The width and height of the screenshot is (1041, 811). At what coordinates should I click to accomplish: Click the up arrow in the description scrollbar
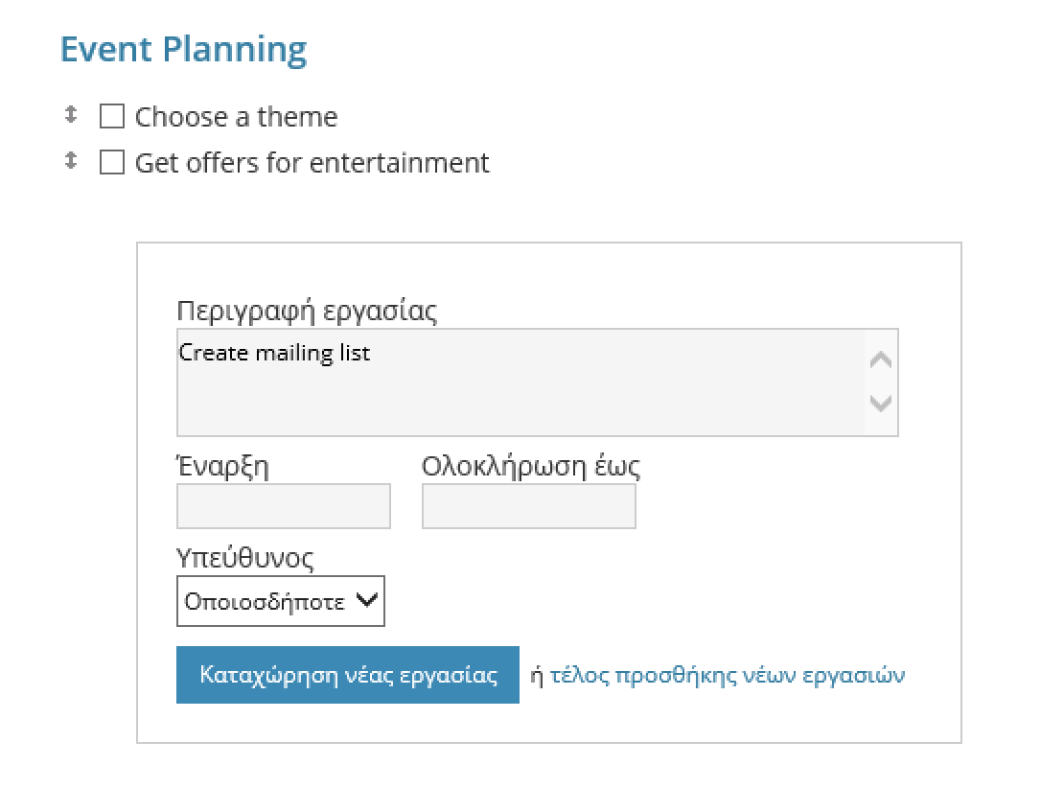tap(880, 360)
